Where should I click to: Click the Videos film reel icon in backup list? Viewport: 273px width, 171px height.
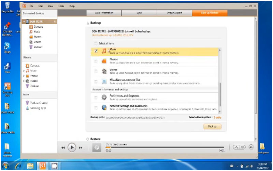click(104, 71)
